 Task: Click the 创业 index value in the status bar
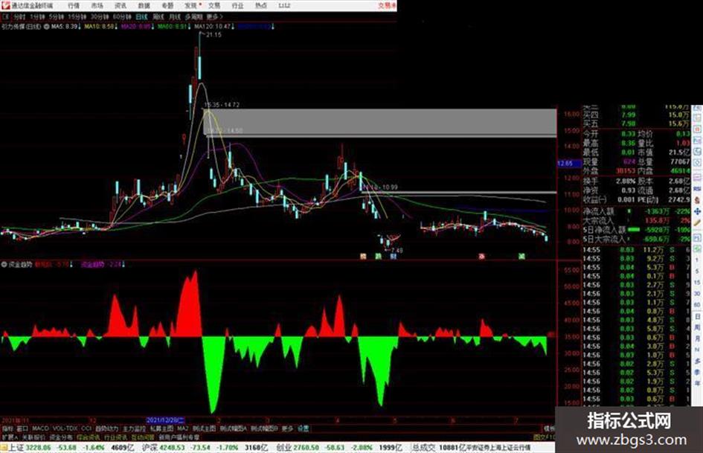(x=306, y=448)
